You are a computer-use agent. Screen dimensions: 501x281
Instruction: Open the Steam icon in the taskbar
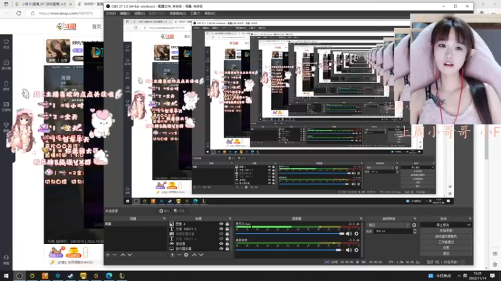[71, 275]
